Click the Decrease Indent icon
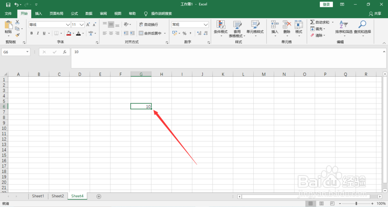This screenshot has height=207, width=388. [126, 33]
